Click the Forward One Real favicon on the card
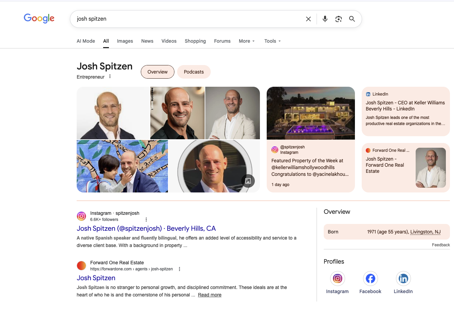Image resolution: width=454 pixels, height=309 pixels. pos(368,150)
